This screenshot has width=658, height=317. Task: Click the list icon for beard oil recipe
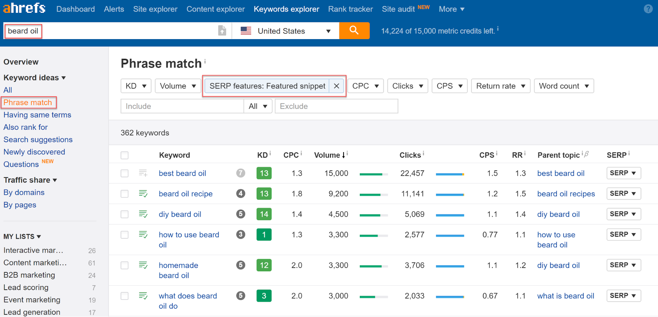coord(143,193)
